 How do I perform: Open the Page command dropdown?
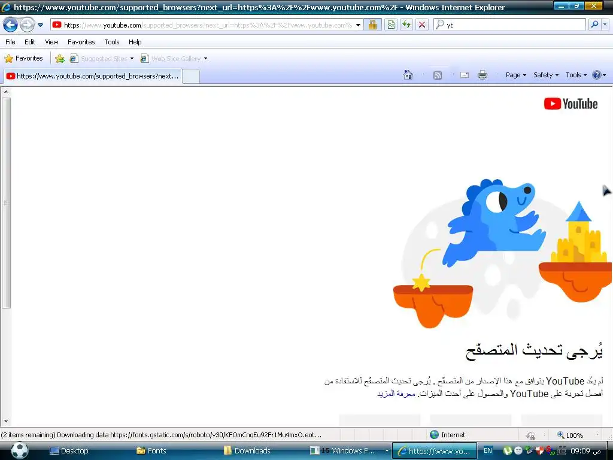coord(515,75)
